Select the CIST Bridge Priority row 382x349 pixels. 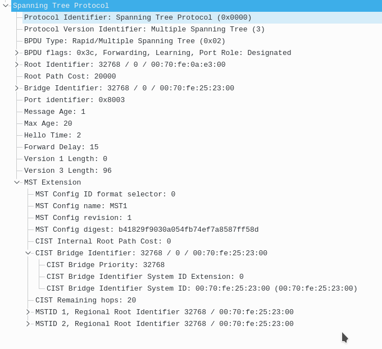click(106, 265)
